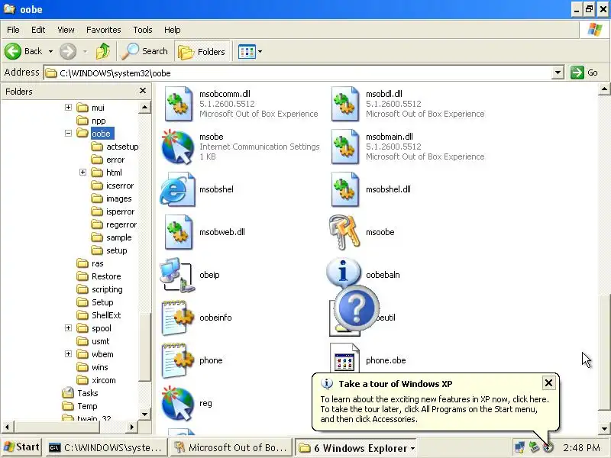The height and width of the screenshot is (458, 611).
Task: Open the View menu
Action: [66, 30]
